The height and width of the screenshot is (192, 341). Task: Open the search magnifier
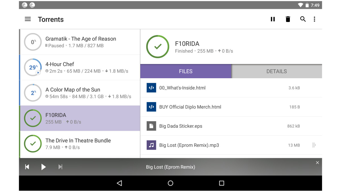coord(303,19)
